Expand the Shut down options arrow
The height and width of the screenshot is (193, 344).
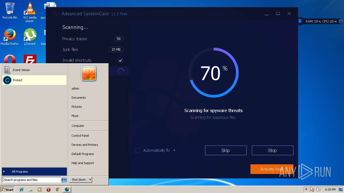coord(90,180)
